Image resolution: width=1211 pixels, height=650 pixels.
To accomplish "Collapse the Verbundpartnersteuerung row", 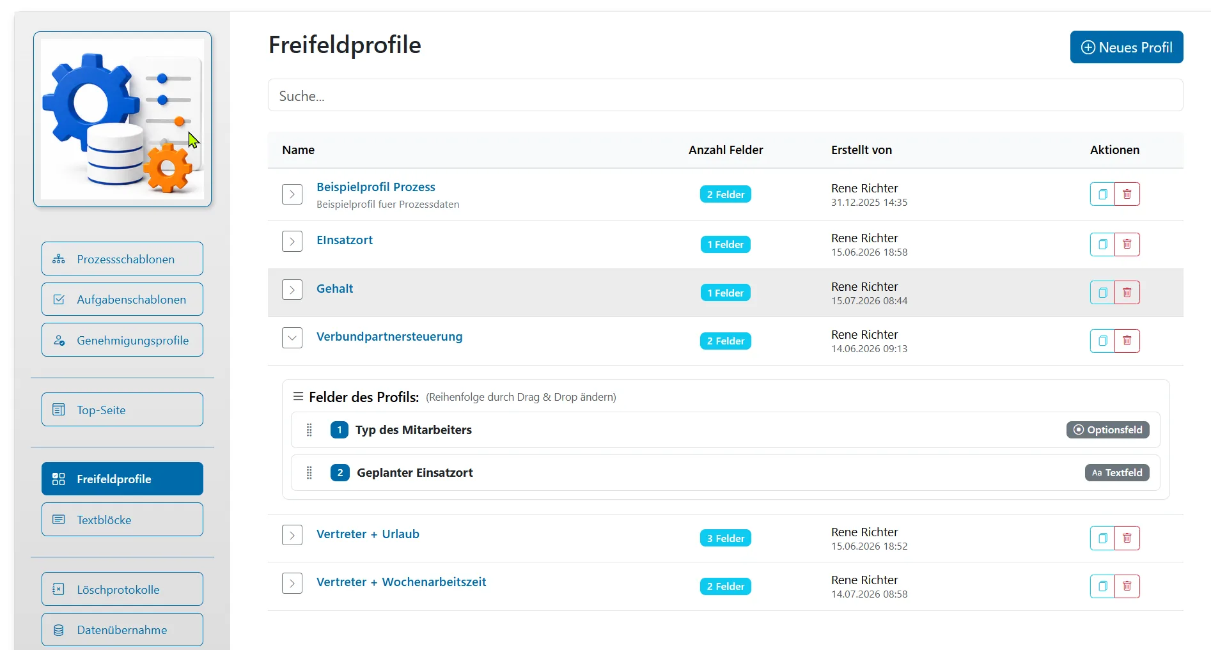I will click(x=292, y=337).
